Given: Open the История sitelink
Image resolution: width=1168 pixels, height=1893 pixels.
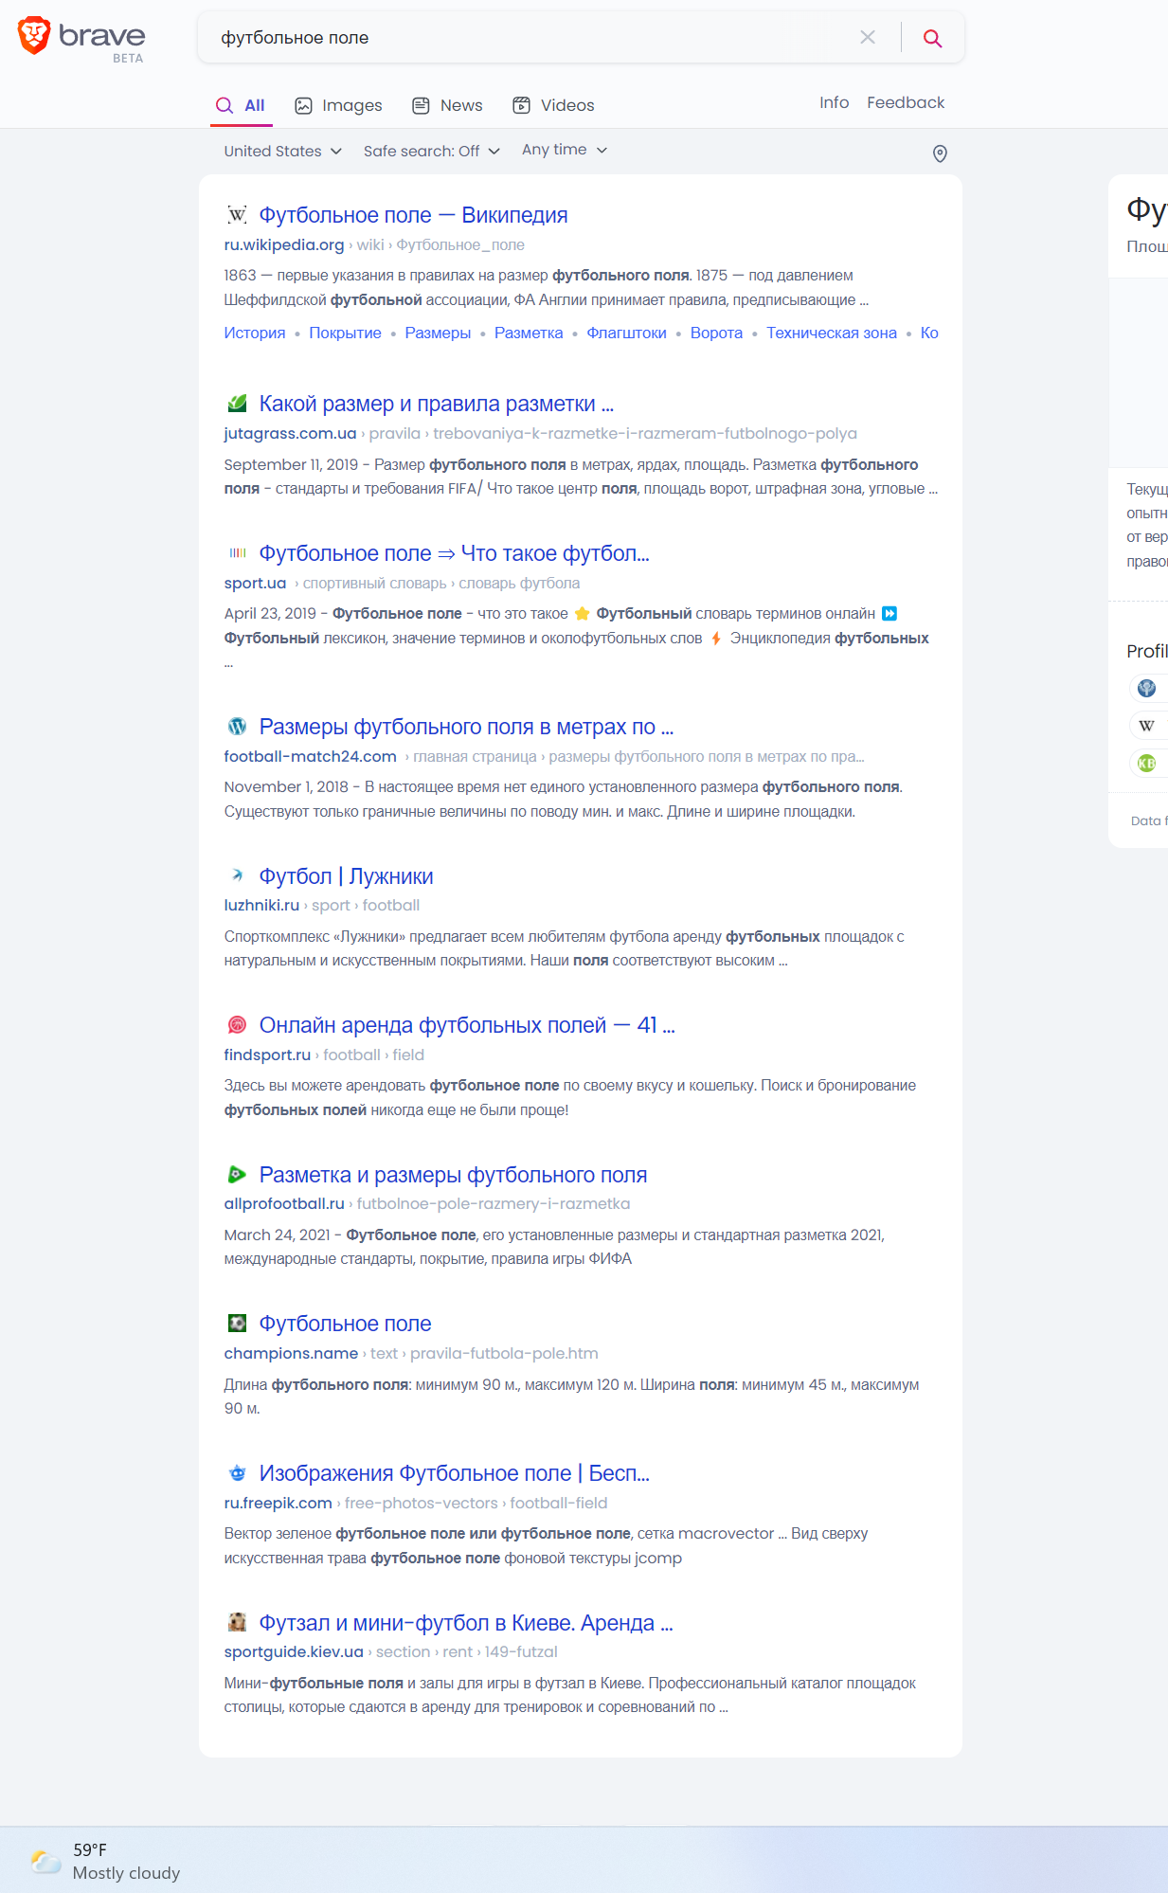Looking at the screenshot, I should [x=255, y=333].
